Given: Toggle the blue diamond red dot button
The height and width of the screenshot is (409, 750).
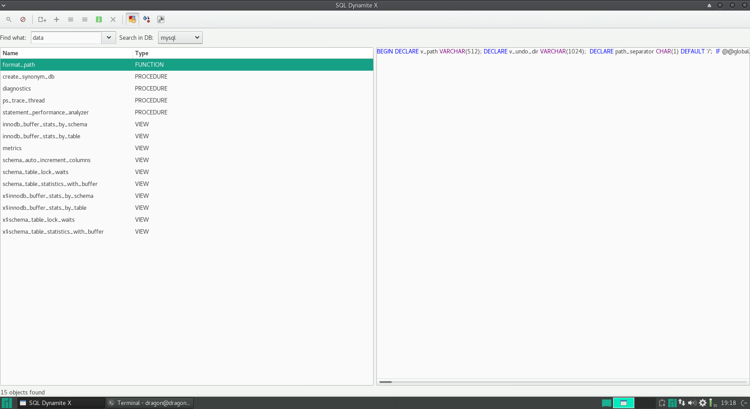Looking at the screenshot, I should pyautogui.click(x=147, y=19).
